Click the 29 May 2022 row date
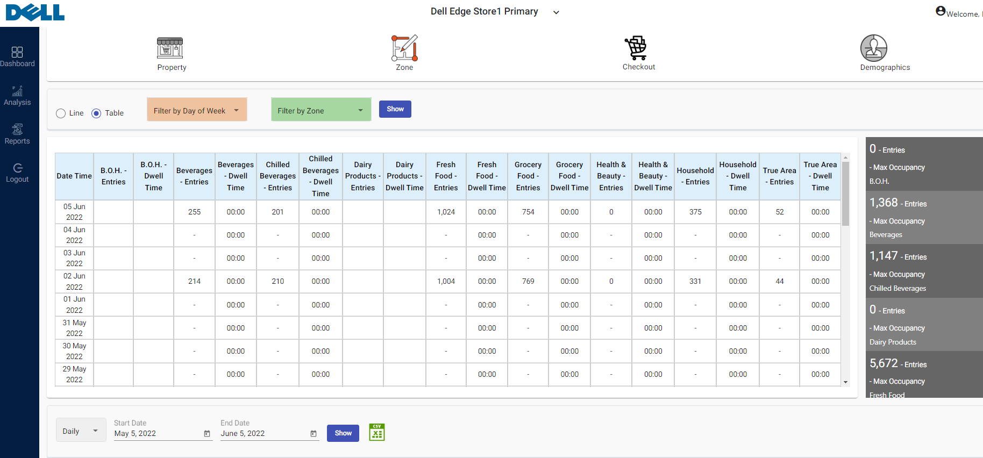Screen dimensions: 983x458 [74, 374]
